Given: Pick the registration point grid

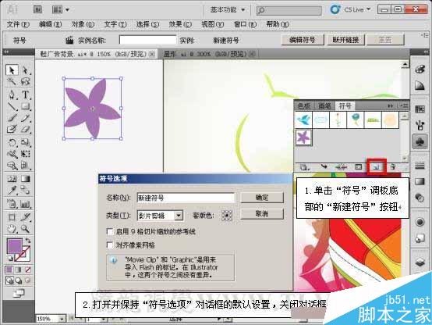Looking at the screenshot, I should tap(227, 216).
